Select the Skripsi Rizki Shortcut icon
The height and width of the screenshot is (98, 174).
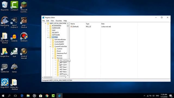(5, 38)
